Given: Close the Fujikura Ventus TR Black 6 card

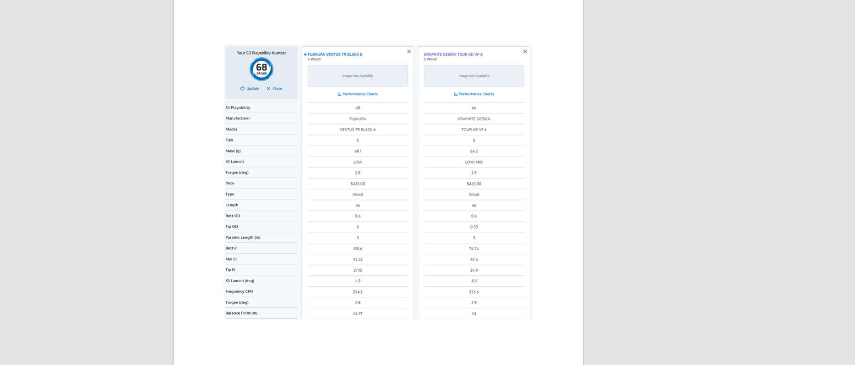Looking at the screenshot, I should [x=409, y=51].
